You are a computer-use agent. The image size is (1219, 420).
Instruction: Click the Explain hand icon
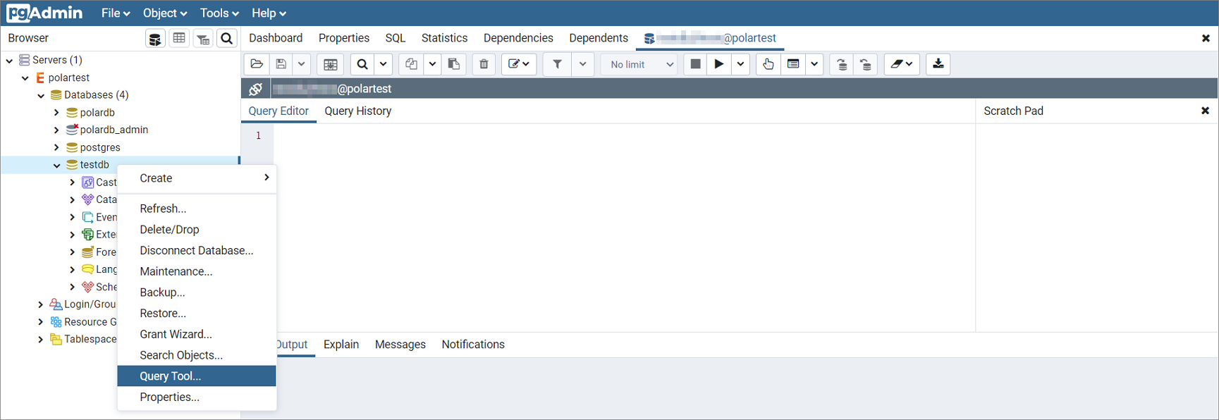point(768,64)
